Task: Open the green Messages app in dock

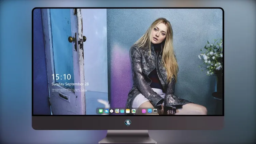Action: 101,111
